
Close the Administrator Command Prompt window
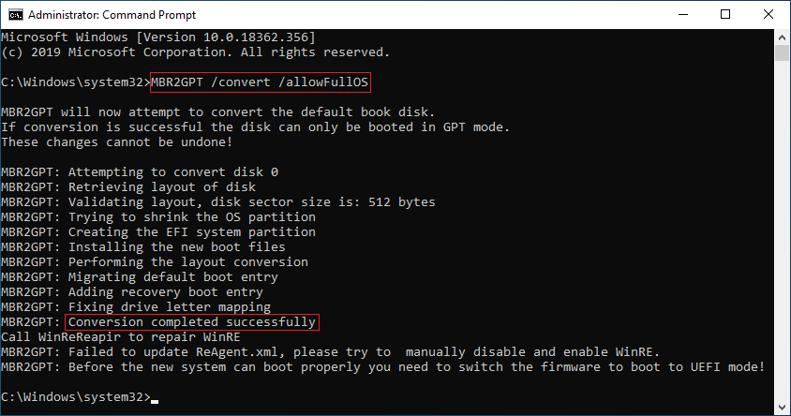pos(769,14)
